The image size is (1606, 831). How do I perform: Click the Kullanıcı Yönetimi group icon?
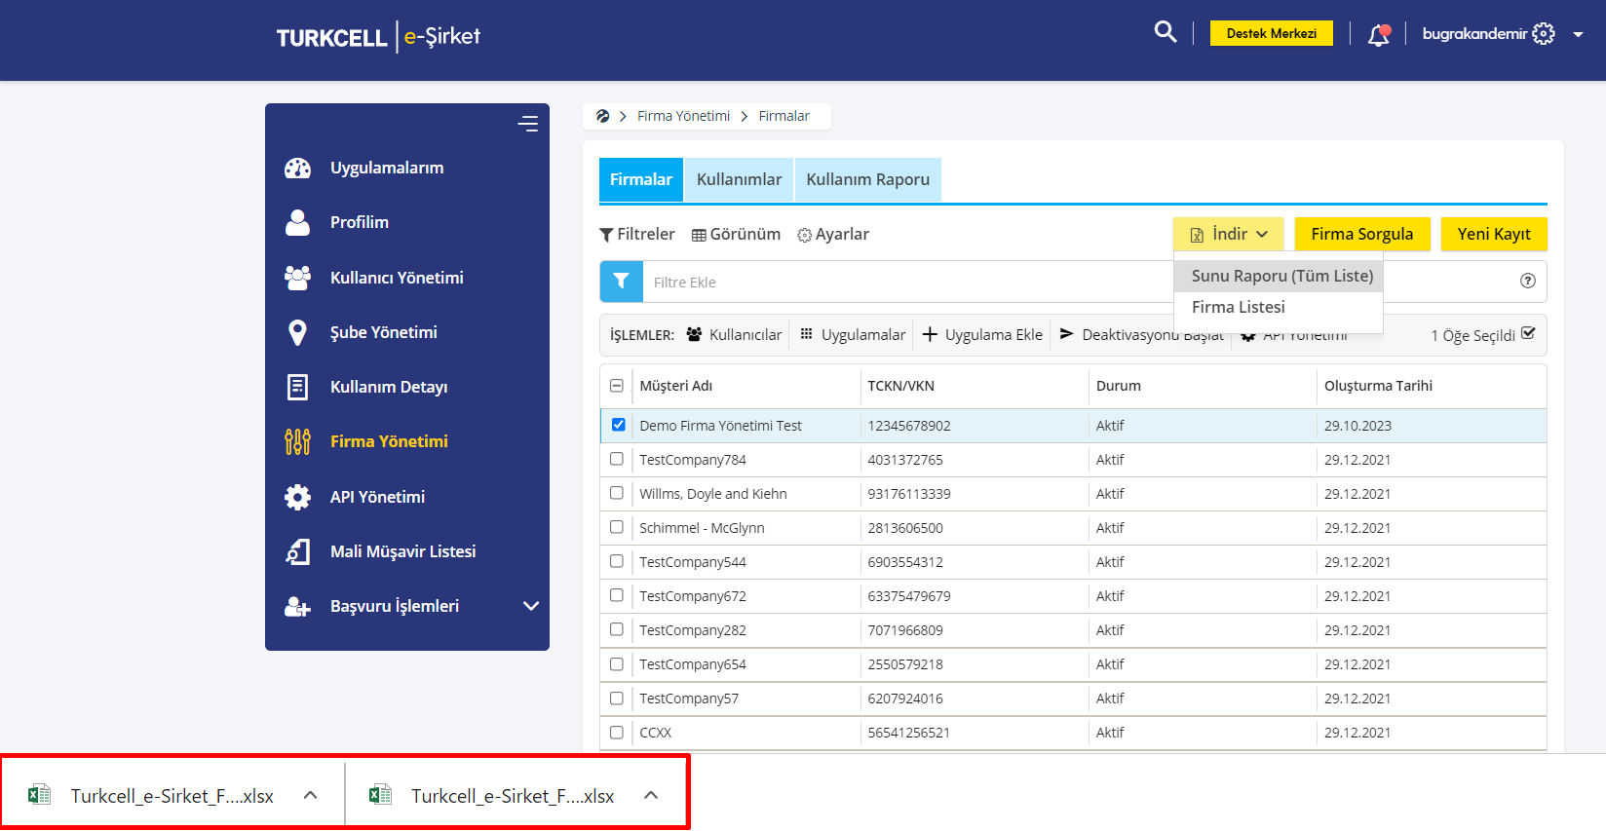297,278
